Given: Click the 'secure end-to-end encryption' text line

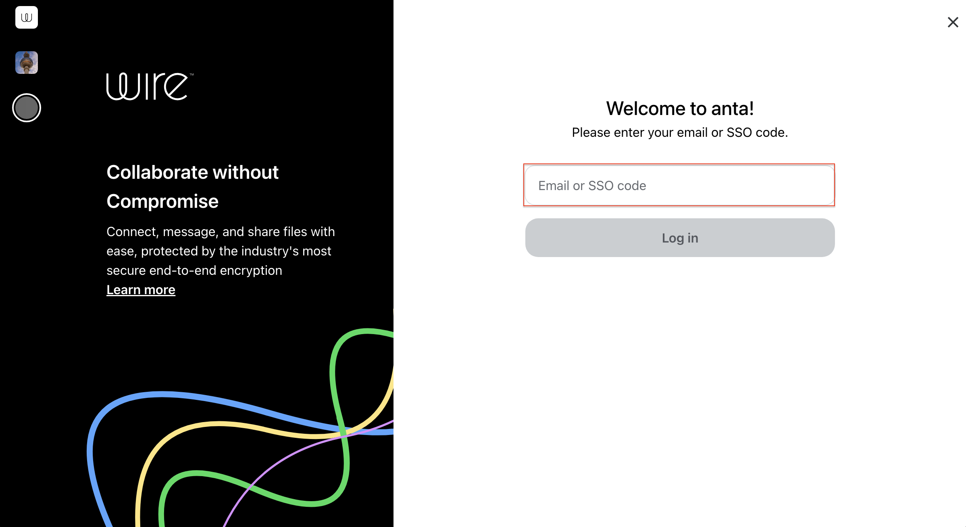Looking at the screenshot, I should [194, 270].
